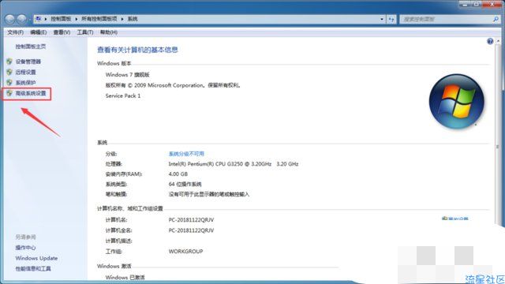The width and height of the screenshot is (505, 284).
Task: Open help via the blue question mark icon
Action: [490, 41]
